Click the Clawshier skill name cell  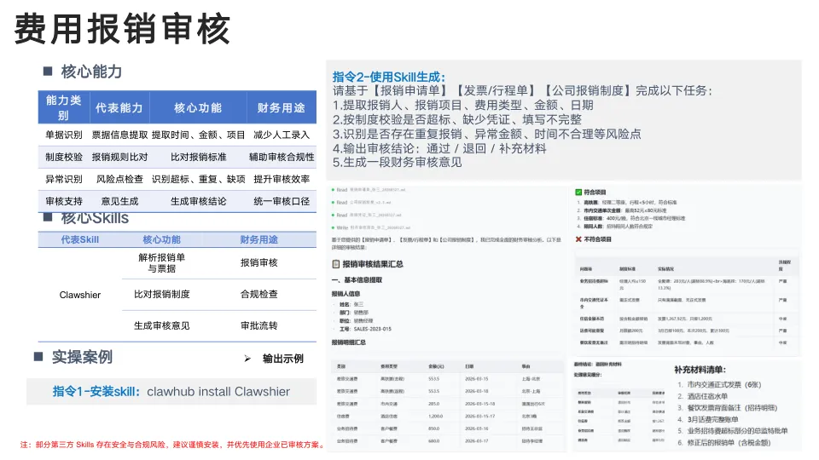(x=80, y=295)
